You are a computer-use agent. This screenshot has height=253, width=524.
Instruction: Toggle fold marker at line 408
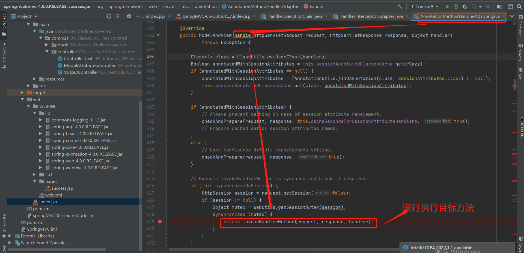pos(166,71)
